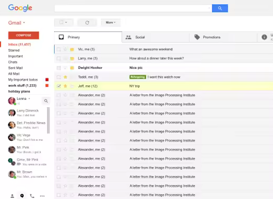Go to Starred mail
Screen dimensions: 273x199
[14, 50]
